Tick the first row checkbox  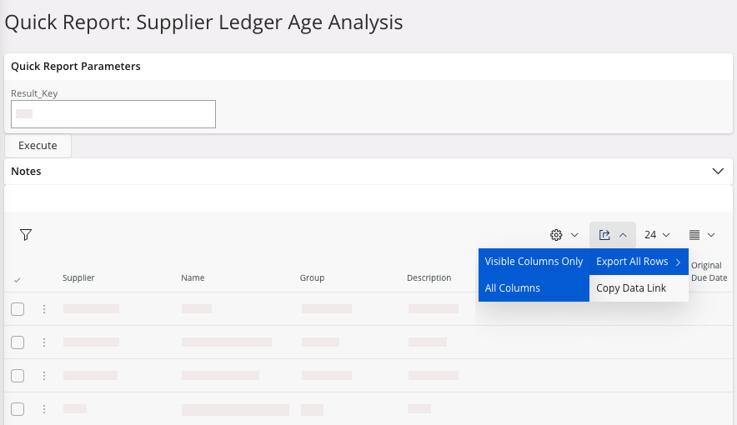point(18,309)
